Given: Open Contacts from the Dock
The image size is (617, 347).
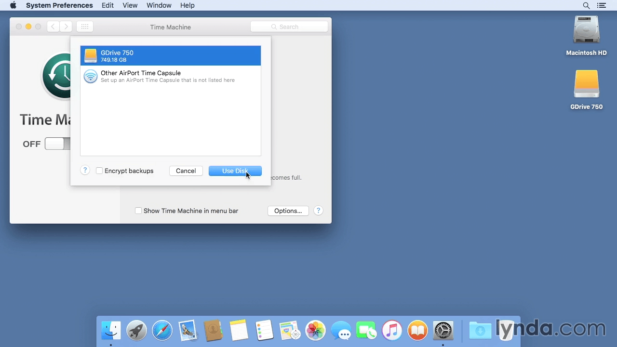Looking at the screenshot, I should point(213,331).
